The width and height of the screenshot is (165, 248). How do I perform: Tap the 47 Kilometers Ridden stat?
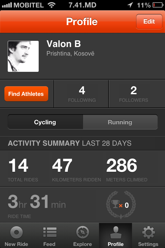tap(76, 169)
